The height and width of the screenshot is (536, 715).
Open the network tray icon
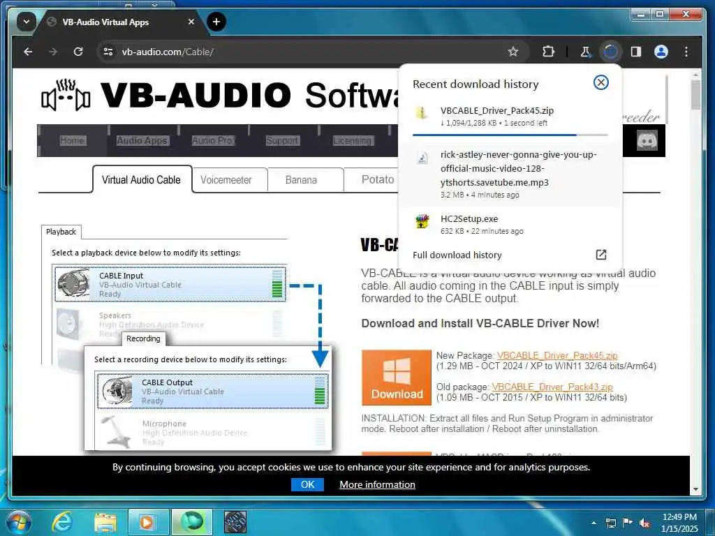point(610,523)
